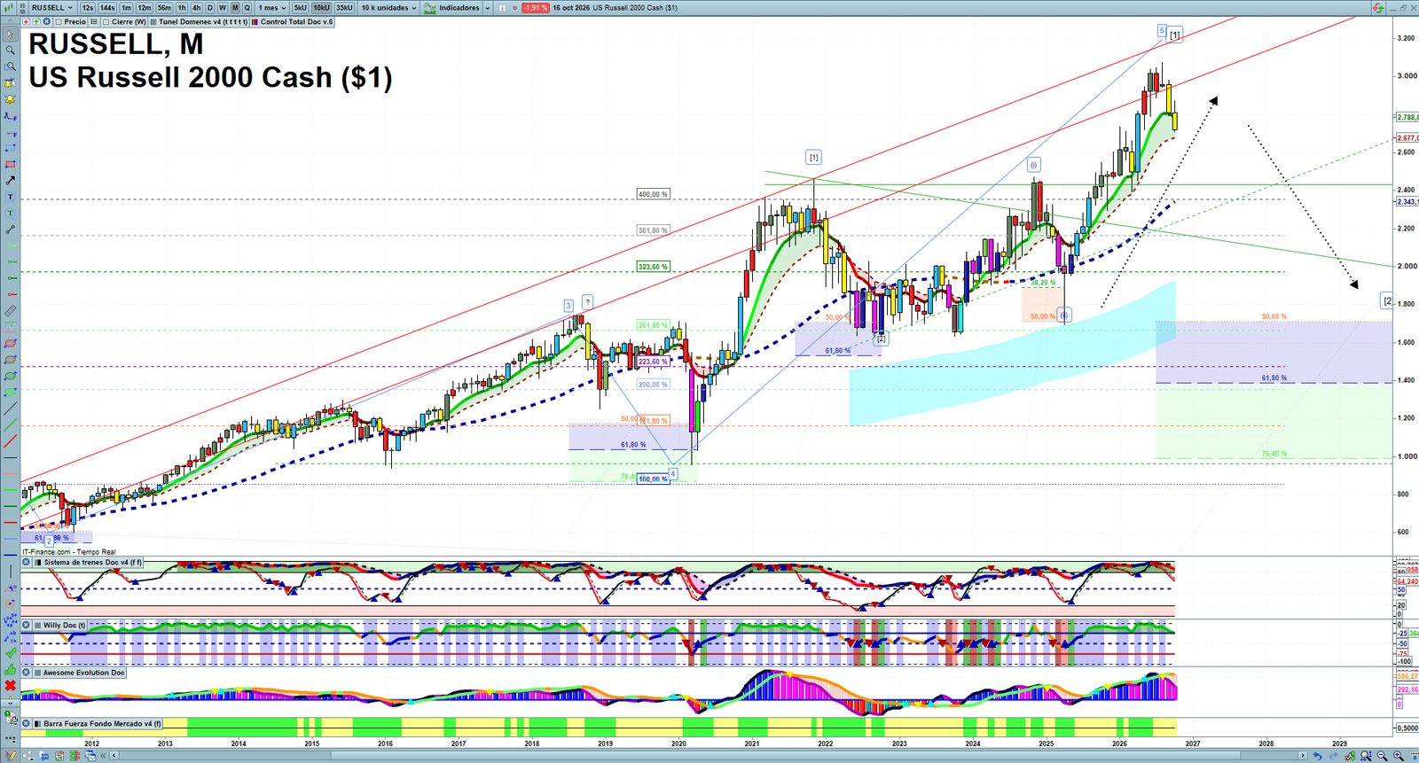Switch to 1h timeframe
The width and height of the screenshot is (1419, 763).
coord(182,8)
